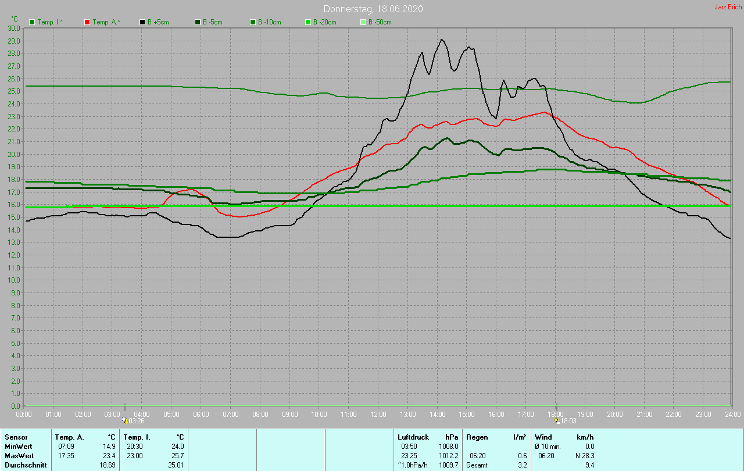Click the '18:03' sunset time label
The image size is (744, 471).
tap(568, 420)
